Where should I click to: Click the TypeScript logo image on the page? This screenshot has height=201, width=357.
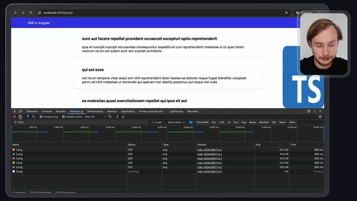click(x=303, y=77)
